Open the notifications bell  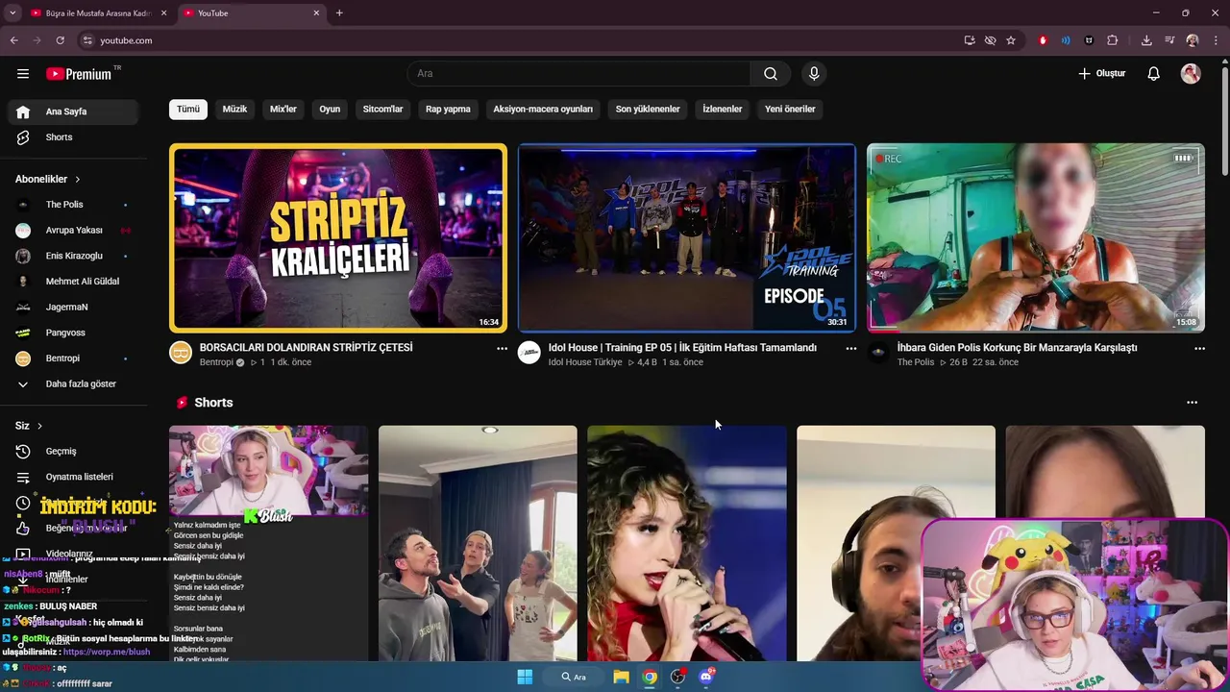pyautogui.click(x=1154, y=74)
